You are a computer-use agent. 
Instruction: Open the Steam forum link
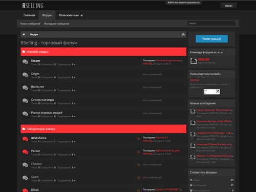(x=35, y=61)
